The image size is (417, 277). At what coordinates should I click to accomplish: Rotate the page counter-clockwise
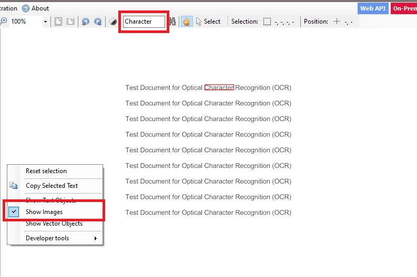[85, 22]
